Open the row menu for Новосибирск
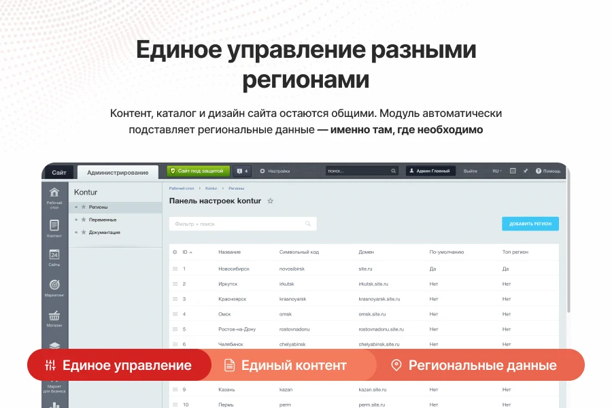Image resolution: width=612 pixels, height=408 pixels. click(x=175, y=269)
